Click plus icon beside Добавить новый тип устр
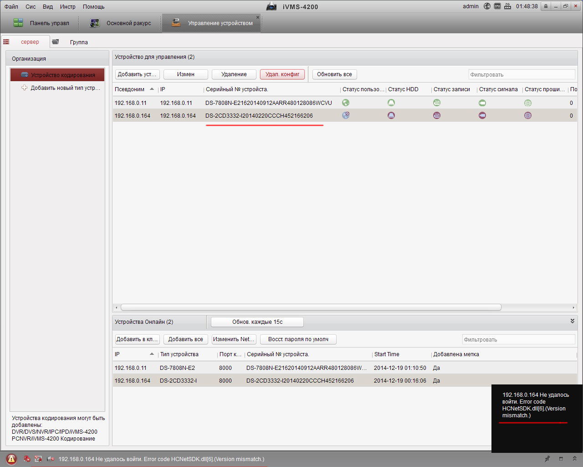Image resolution: width=583 pixels, height=467 pixels. pyautogui.click(x=25, y=88)
